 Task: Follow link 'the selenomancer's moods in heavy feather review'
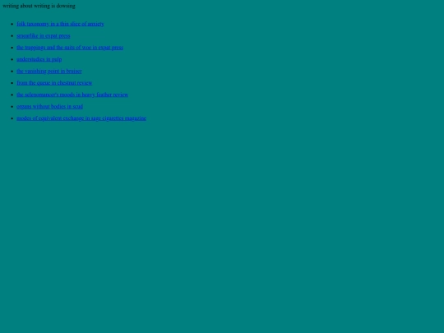pyautogui.click(x=72, y=95)
